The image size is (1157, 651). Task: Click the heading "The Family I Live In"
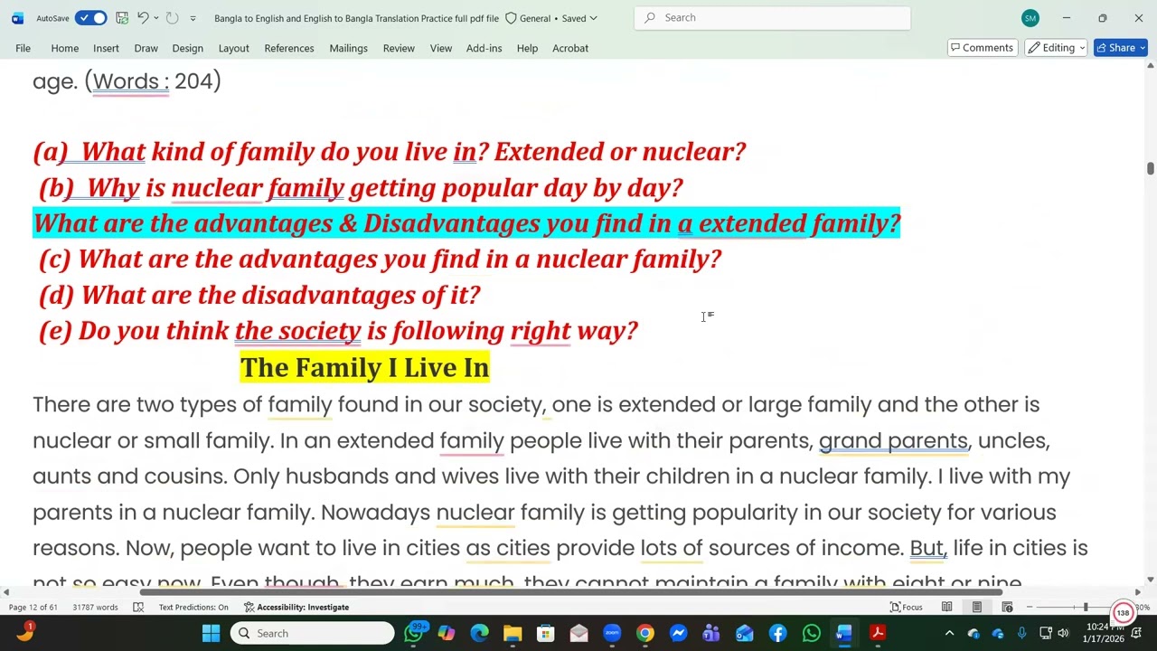[364, 367]
